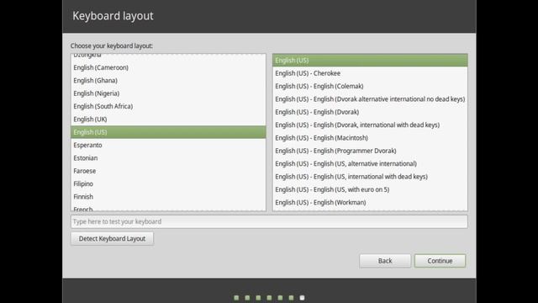Select English (Nigeria) layout language
Screen dimensions: 538x303
point(168,93)
